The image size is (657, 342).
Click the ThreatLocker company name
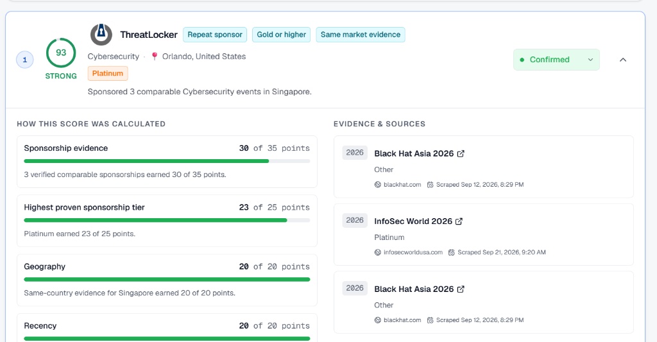(x=149, y=35)
